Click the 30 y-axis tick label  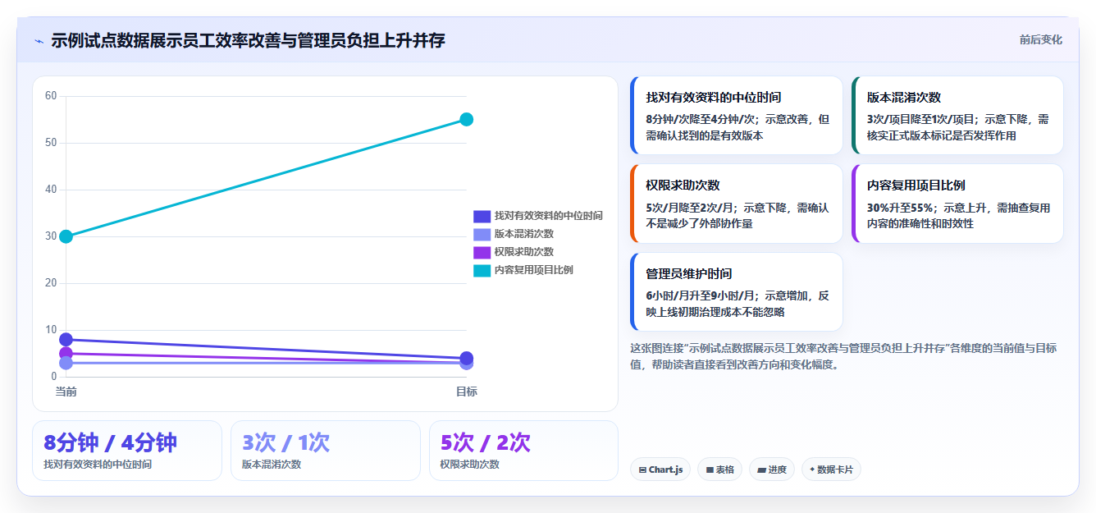click(x=51, y=236)
